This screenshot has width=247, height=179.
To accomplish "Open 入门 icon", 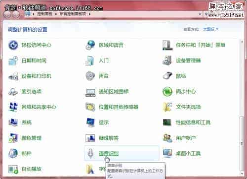I will pos(90,60).
